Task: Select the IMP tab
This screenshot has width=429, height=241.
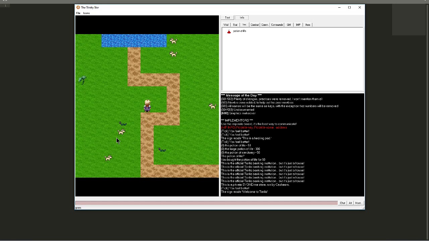Action: point(298,25)
